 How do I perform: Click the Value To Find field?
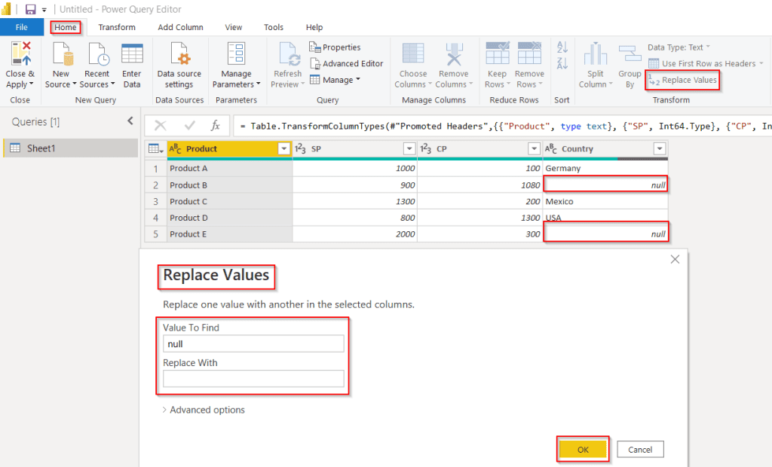253,343
